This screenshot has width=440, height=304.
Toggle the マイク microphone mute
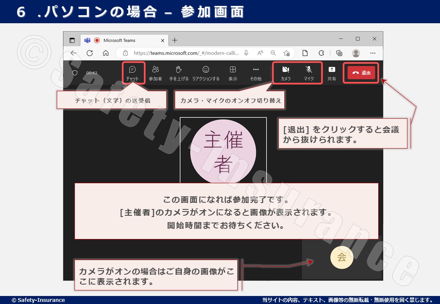coord(309,73)
